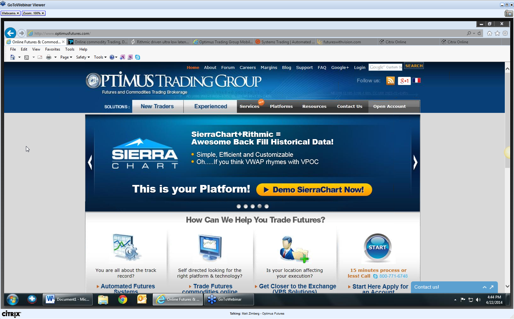
Task: Open the Favorites menu
Action: (x=53, y=49)
